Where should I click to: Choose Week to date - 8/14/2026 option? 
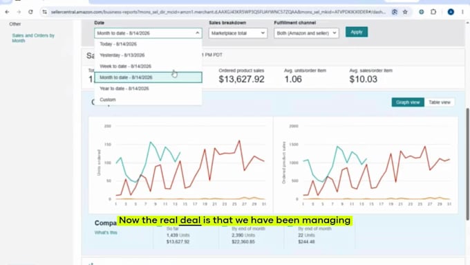(x=148, y=66)
